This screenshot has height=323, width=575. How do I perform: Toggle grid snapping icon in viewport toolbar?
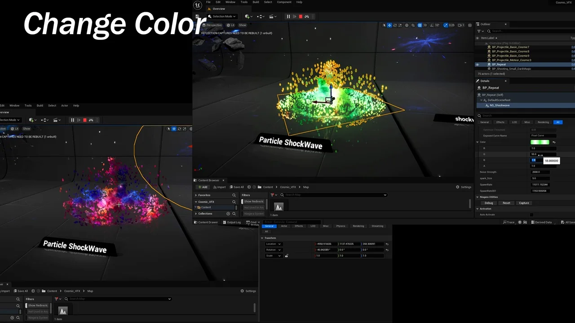(x=420, y=25)
